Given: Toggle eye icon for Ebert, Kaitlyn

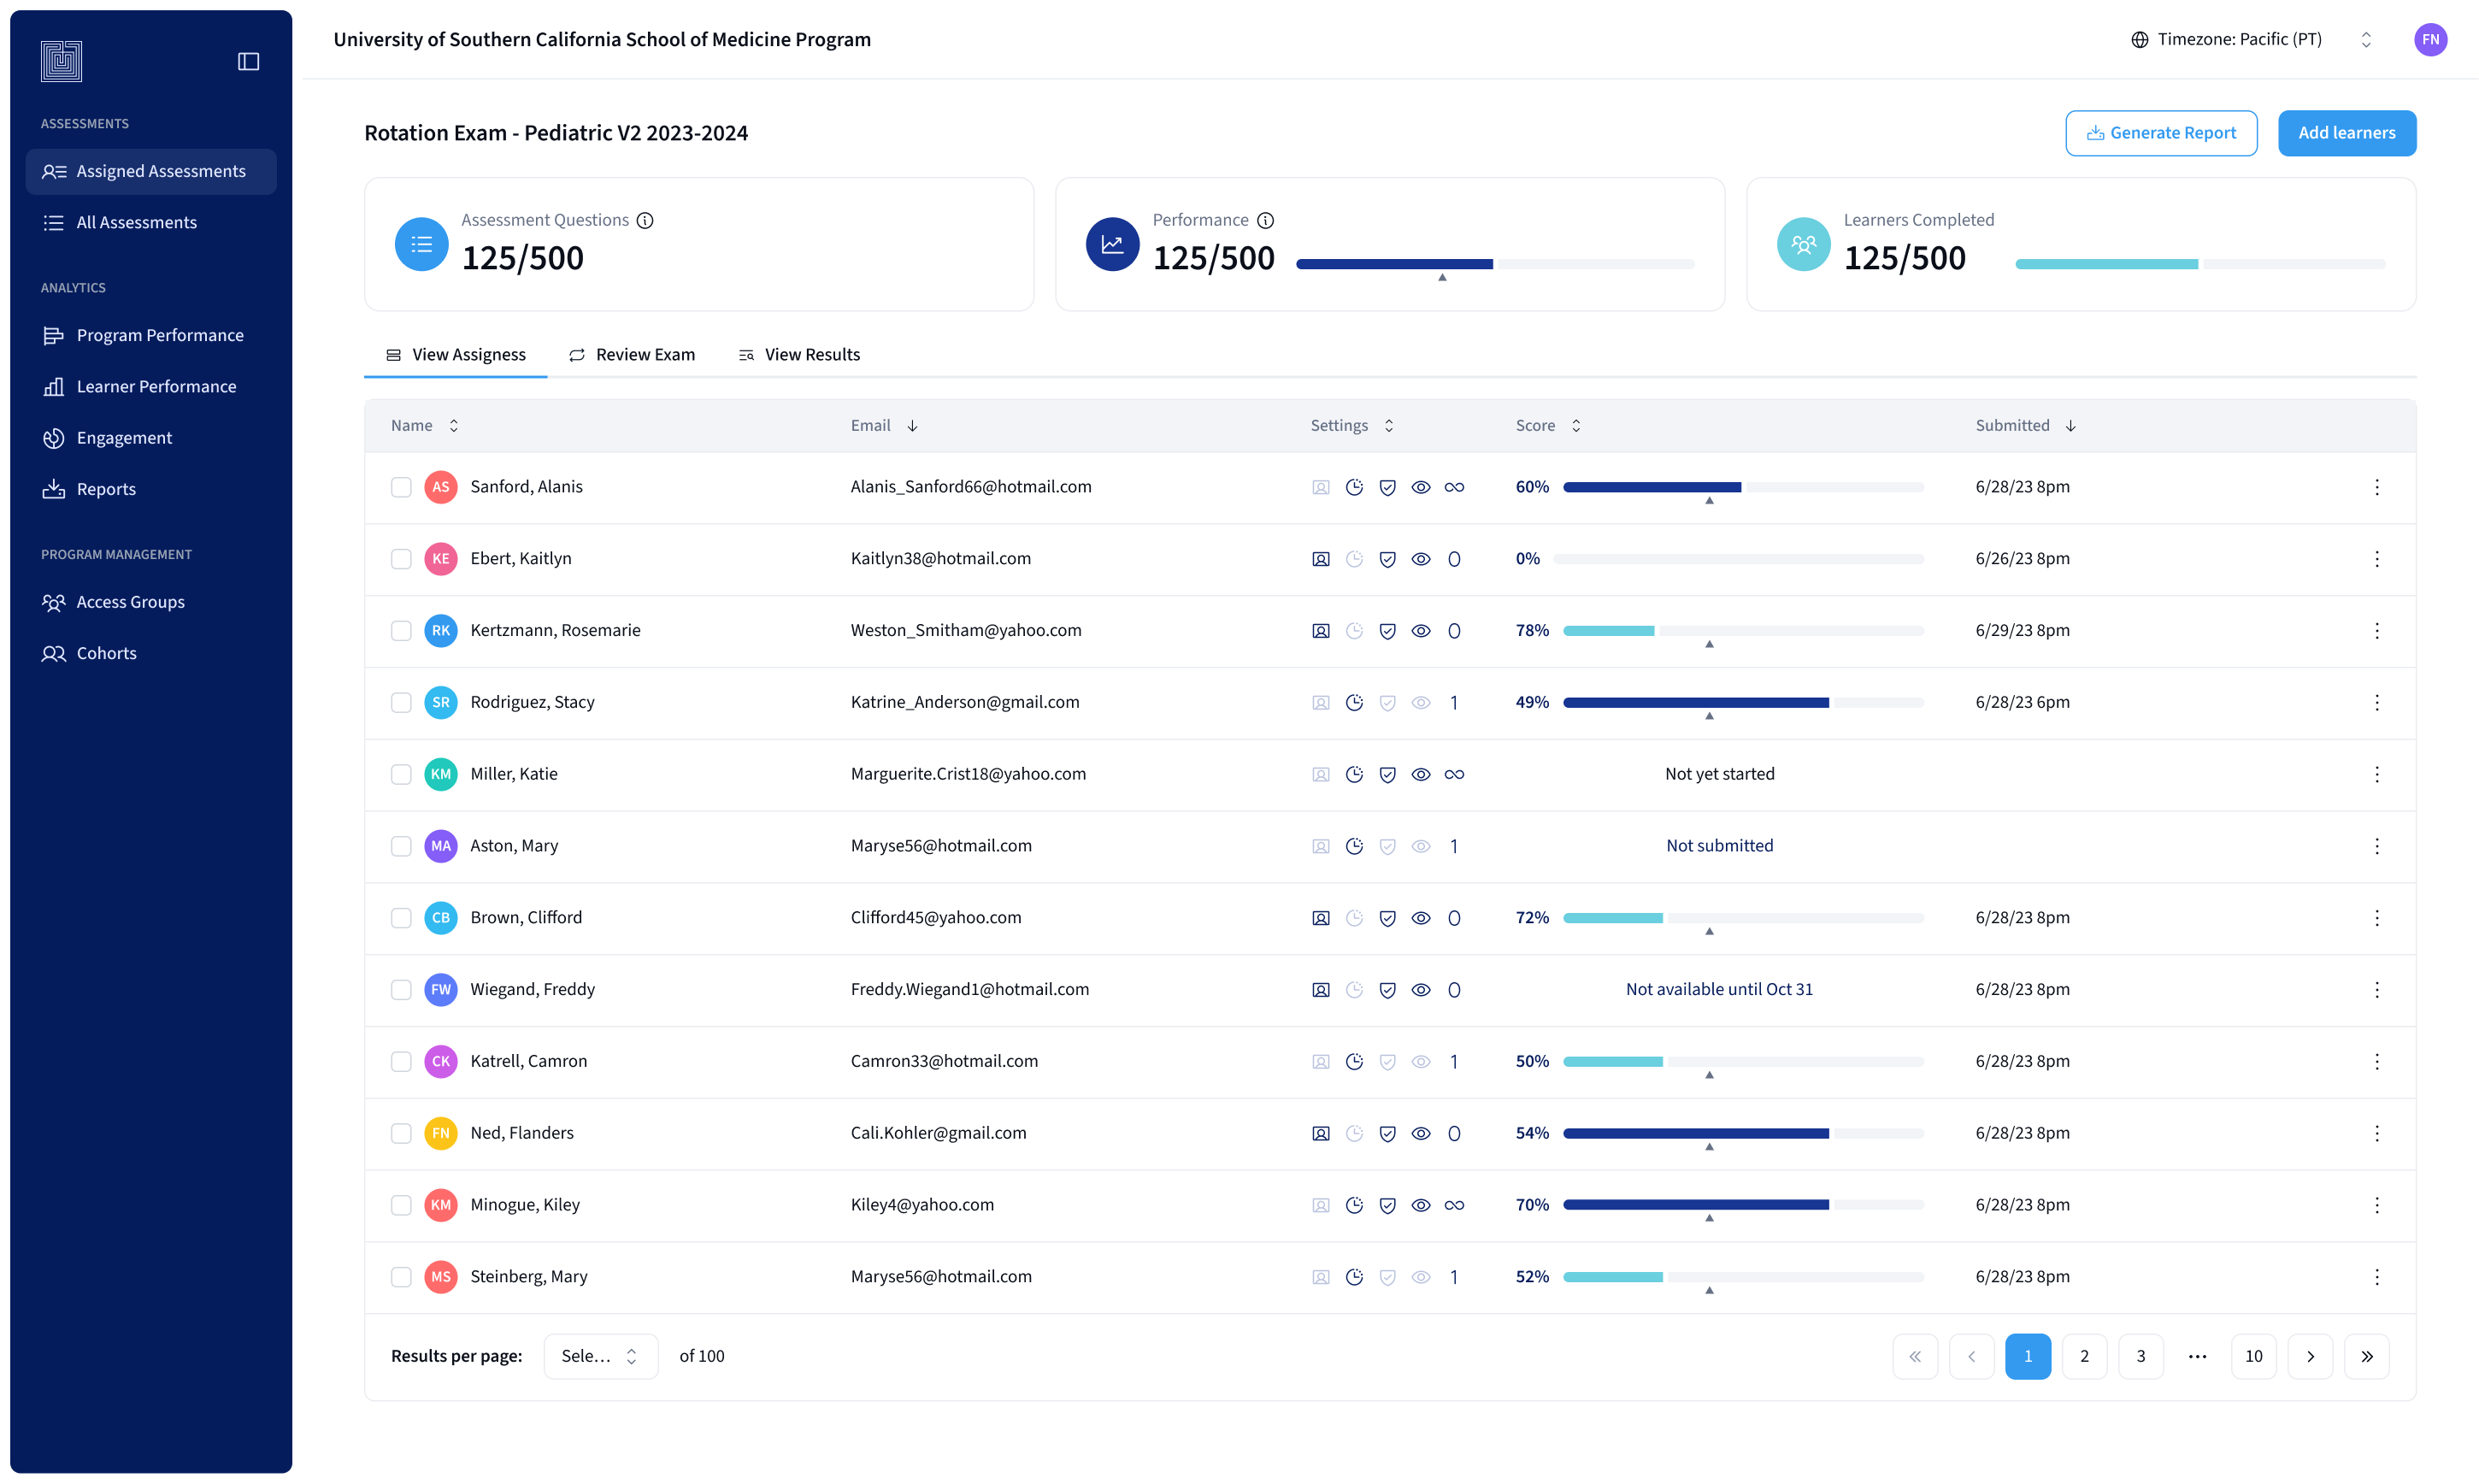Looking at the screenshot, I should click(1420, 559).
